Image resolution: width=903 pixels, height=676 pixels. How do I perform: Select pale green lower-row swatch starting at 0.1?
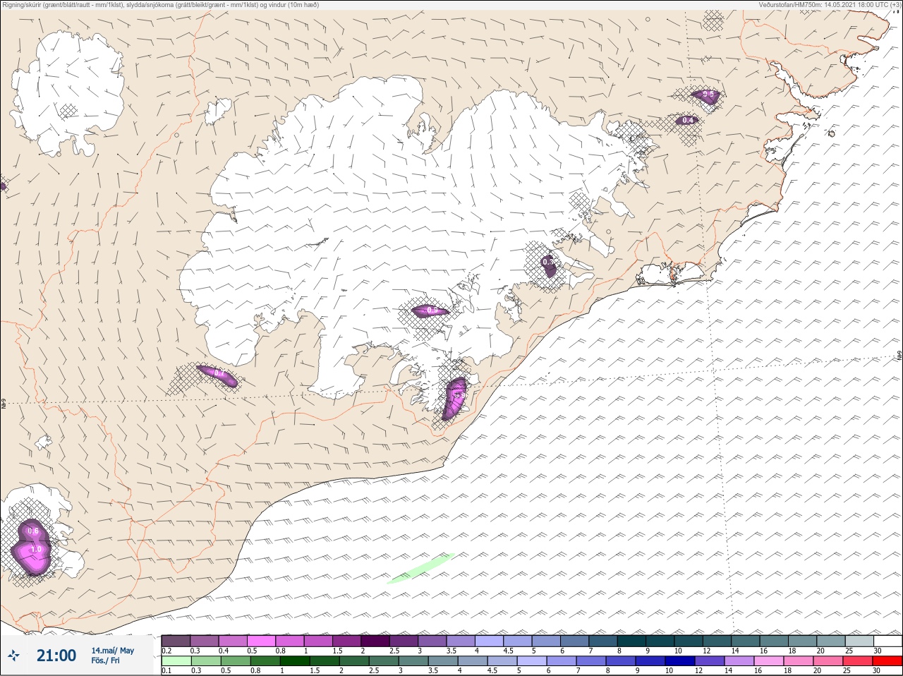click(176, 661)
